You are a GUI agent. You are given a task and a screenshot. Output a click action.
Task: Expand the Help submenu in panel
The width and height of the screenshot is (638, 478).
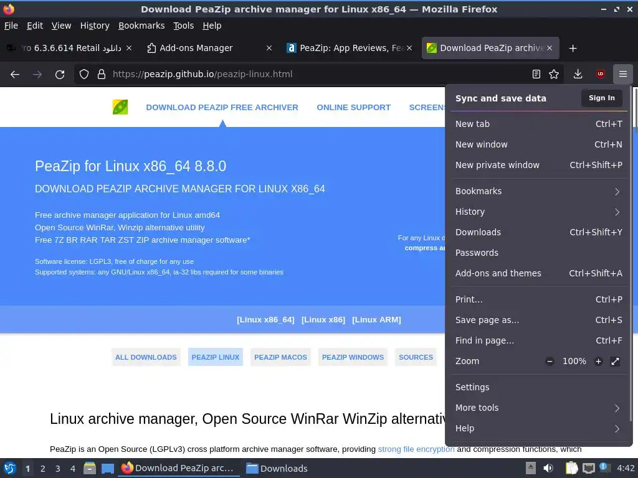click(x=539, y=428)
